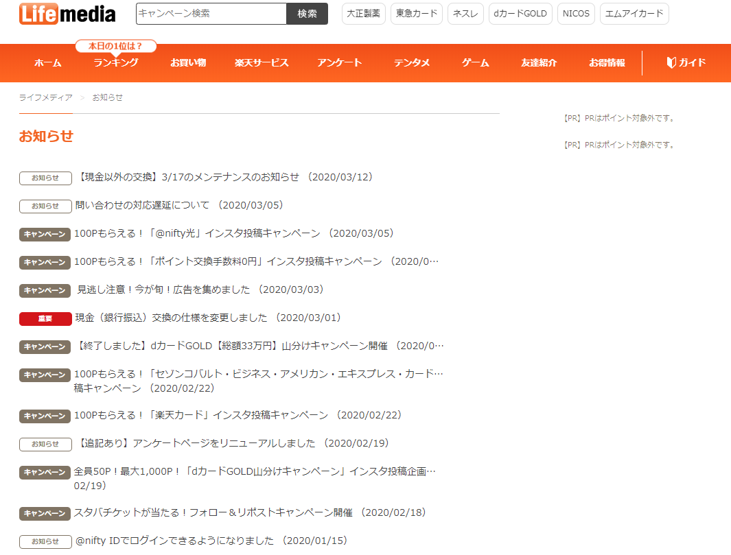Switch to the アンケート menu item
This screenshot has height=555, width=731.
[x=339, y=63]
